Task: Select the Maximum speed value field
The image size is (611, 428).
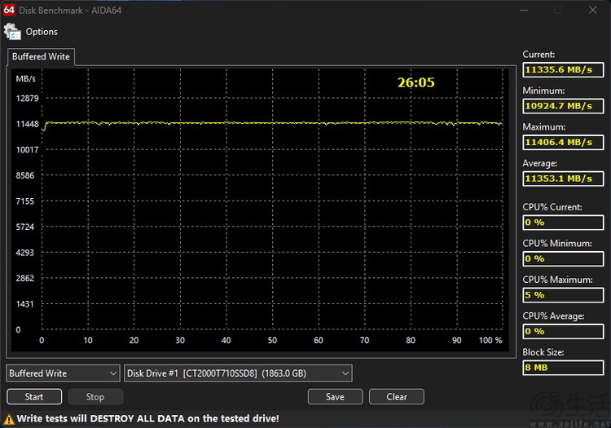Action: point(563,142)
